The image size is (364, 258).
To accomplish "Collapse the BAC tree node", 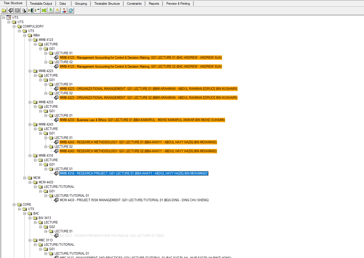I will click(x=24, y=213).
